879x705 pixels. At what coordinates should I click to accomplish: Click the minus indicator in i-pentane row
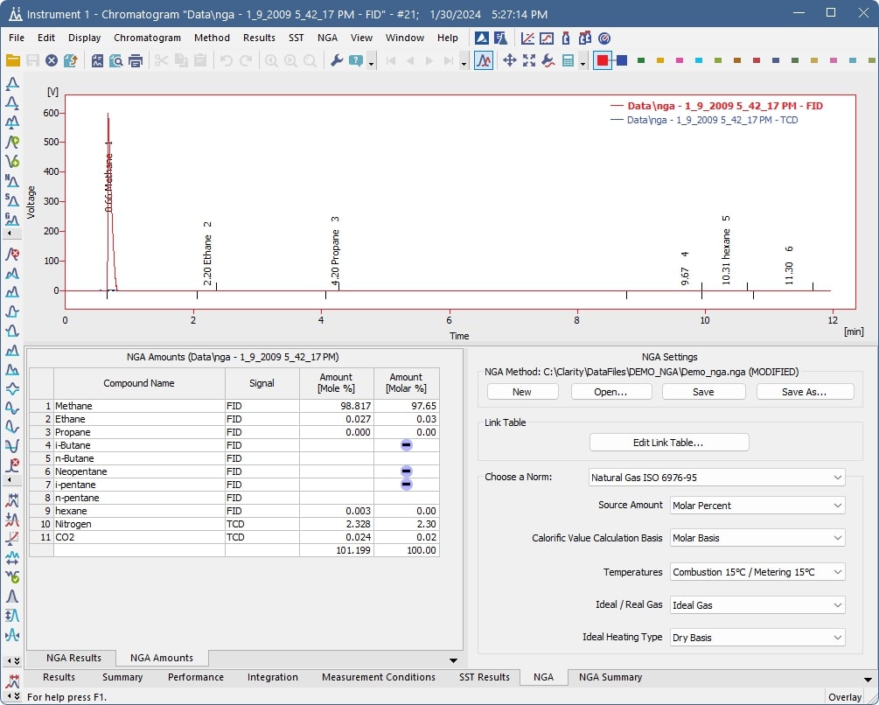click(x=406, y=485)
